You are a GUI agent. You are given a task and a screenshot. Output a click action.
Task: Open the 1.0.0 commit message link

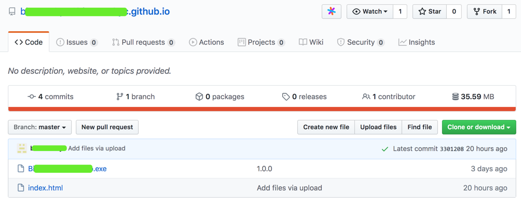coord(265,169)
